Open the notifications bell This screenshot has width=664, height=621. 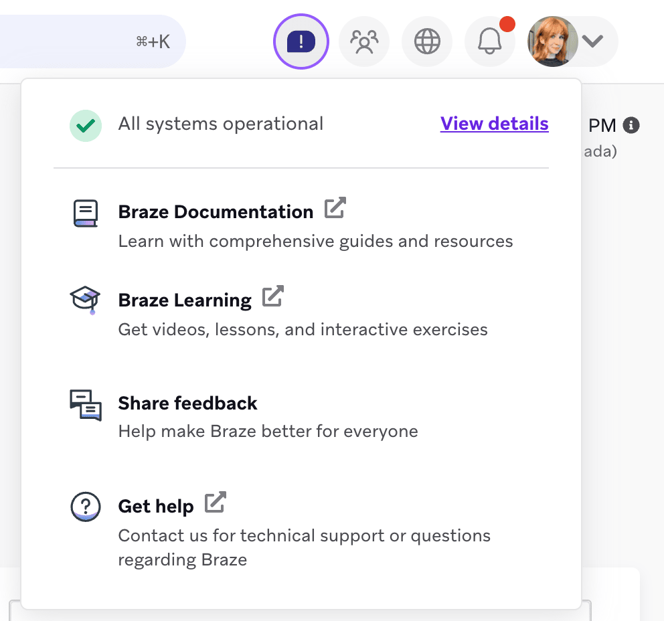point(489,42)
